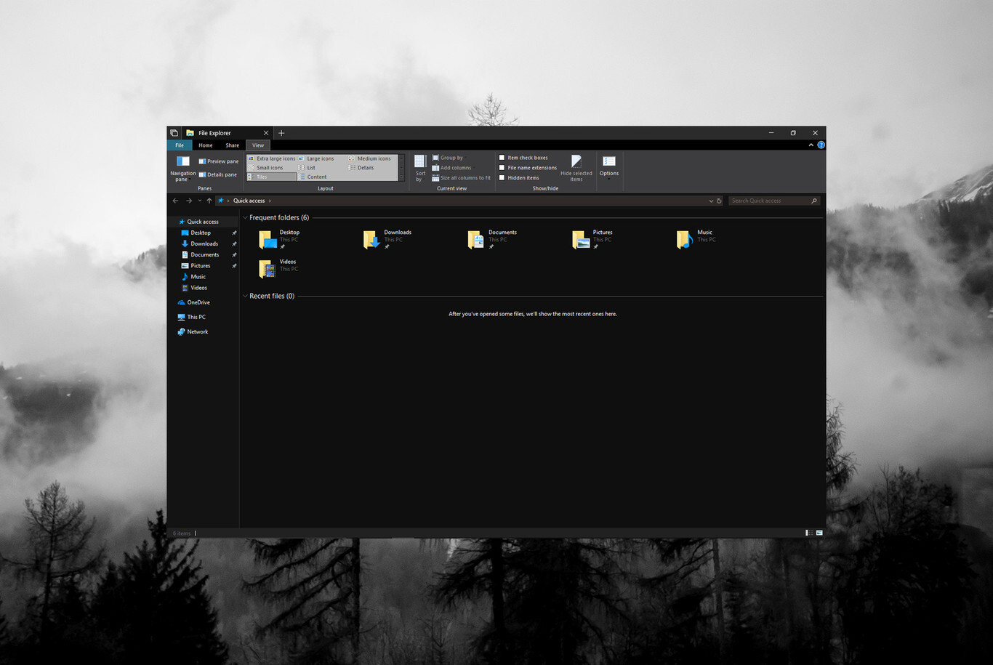
Task: Open the Share ribbon tab
Action: point(232,145)
